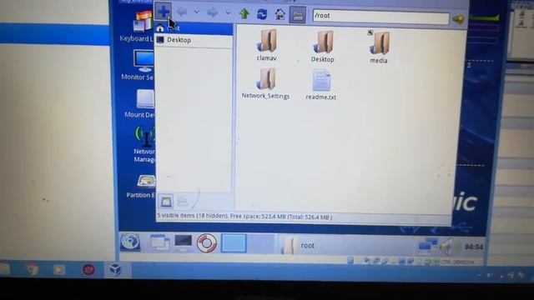Go back with the left arrow button
Viewport: 534px width, 300px height.
(182, 12)
